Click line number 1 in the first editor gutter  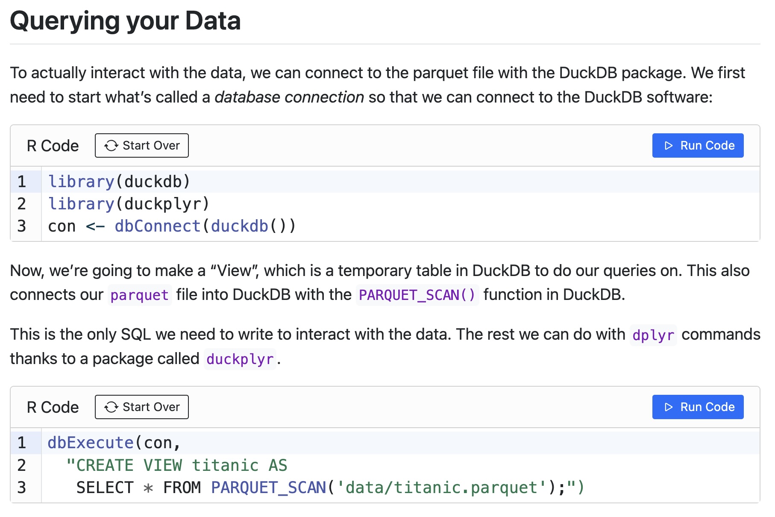pos(22,182)
